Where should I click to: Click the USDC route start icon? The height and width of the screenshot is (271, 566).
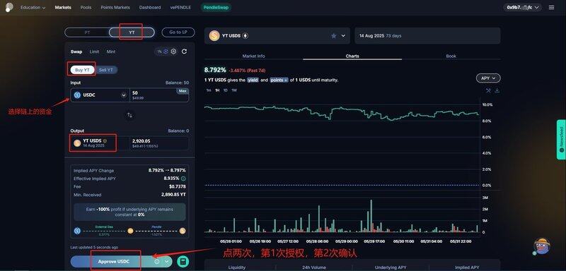coord(77,231)
